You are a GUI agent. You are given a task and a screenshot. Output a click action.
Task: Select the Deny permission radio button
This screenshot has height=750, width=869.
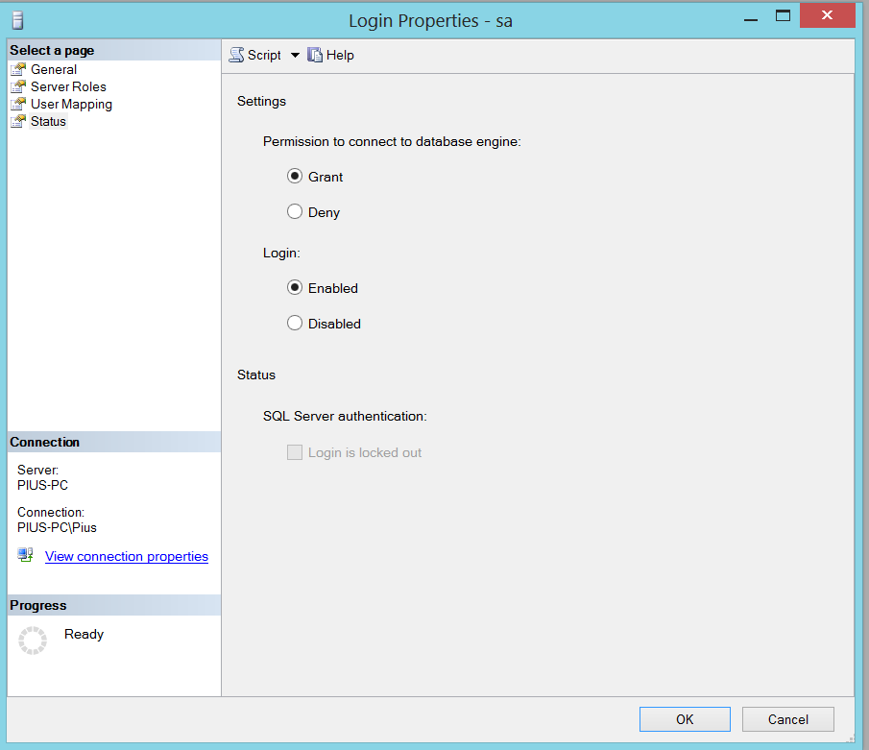click(295, 212)
